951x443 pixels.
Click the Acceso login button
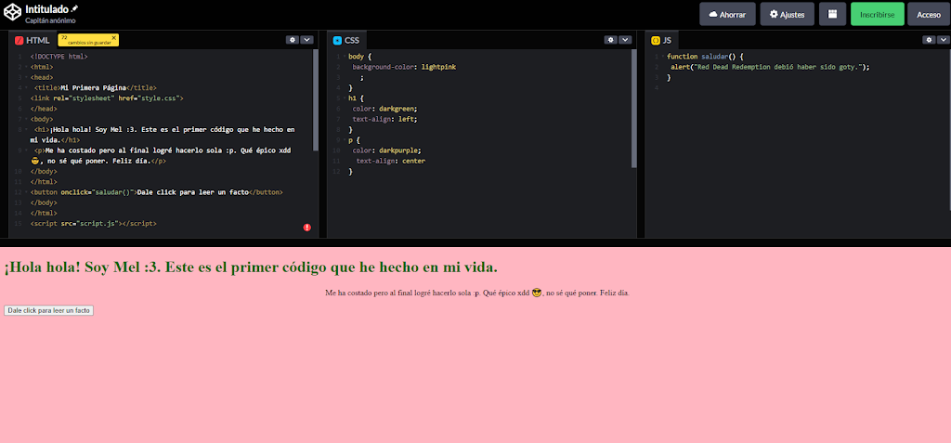(929, 14)
